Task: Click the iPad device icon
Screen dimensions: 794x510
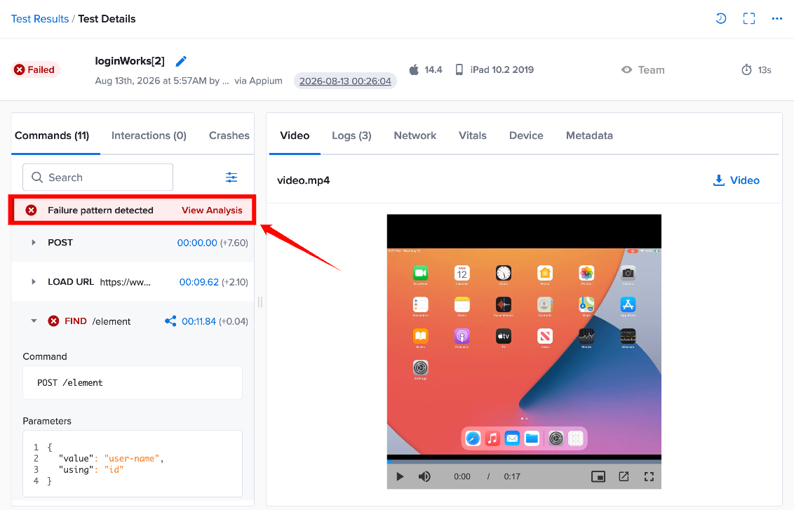Action: (459, 70)
